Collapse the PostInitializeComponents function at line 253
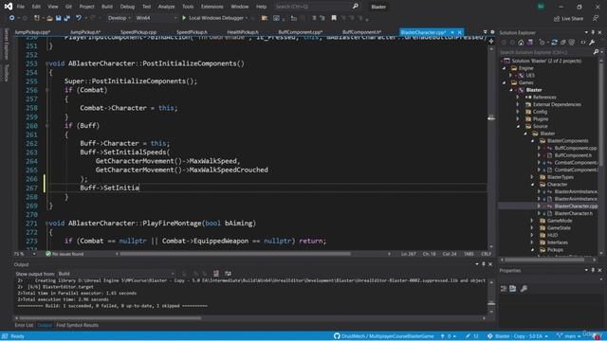The width and height of the screenshot is (607, 341). (x=46, y=63)
